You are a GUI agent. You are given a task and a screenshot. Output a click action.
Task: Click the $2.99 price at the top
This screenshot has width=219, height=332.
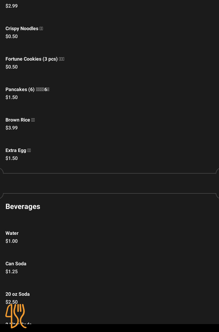tap(12, 6)
